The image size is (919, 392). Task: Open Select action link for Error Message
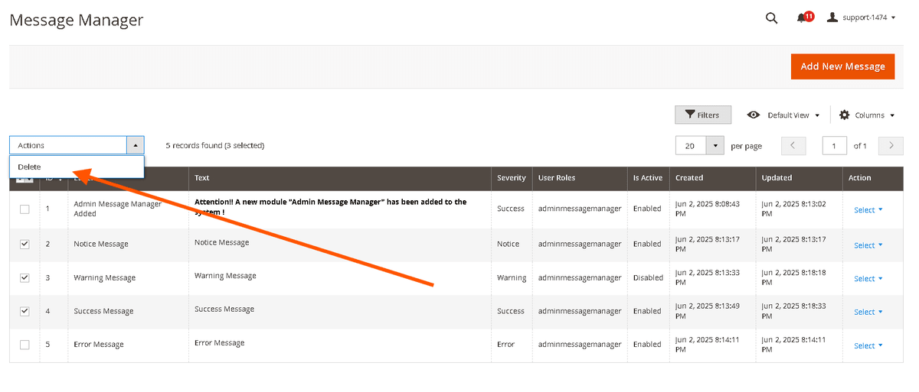[868, 345]
